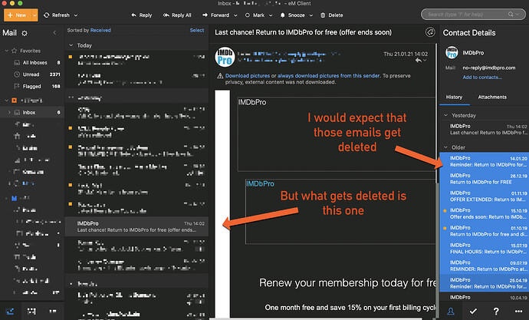Click the Reply arrow icon in toolbar
529x320 pixels.
(x=134, y=15)
